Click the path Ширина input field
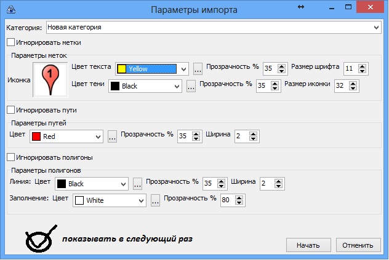389x260 pixels. coord(242,136)
